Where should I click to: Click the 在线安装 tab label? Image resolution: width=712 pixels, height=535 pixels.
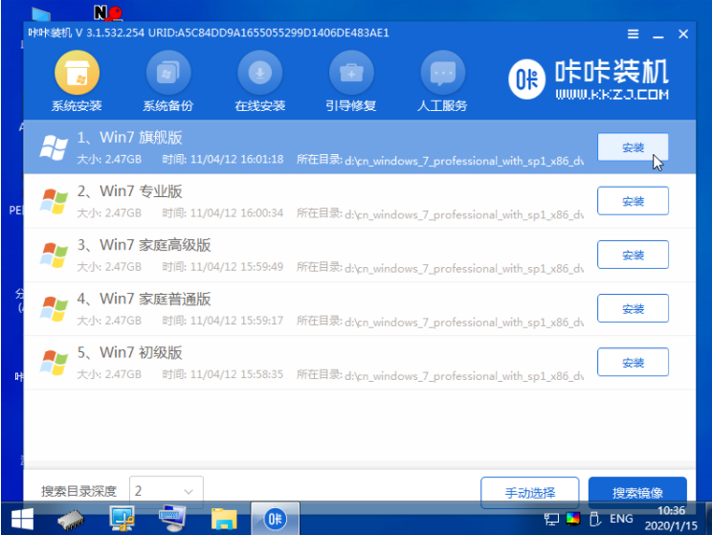pos(259,106)
